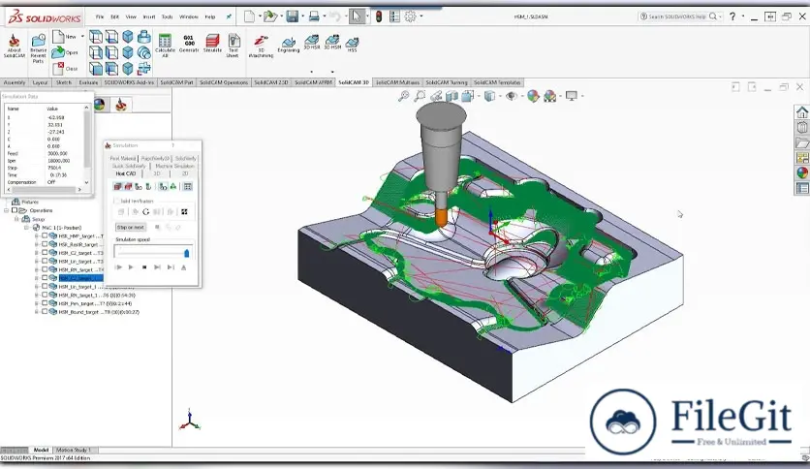This screenshot has width=810, height=469.
Task: Click the Zoom to Area magnifier
Action: (x=420, y=96)
